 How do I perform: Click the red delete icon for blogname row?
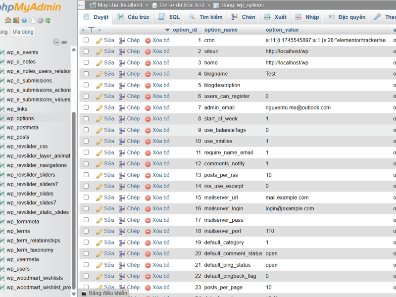(148, 74)
